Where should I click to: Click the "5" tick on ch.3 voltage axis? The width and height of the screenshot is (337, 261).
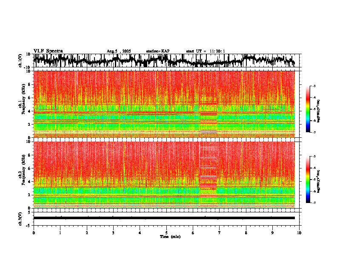(x=29, y=212)
